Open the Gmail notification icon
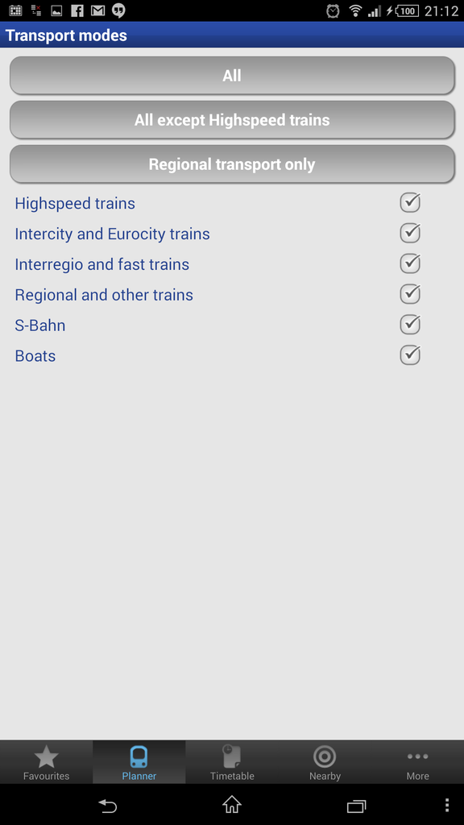464x825 pixels. pyautogui.click(x=97, y=10)
